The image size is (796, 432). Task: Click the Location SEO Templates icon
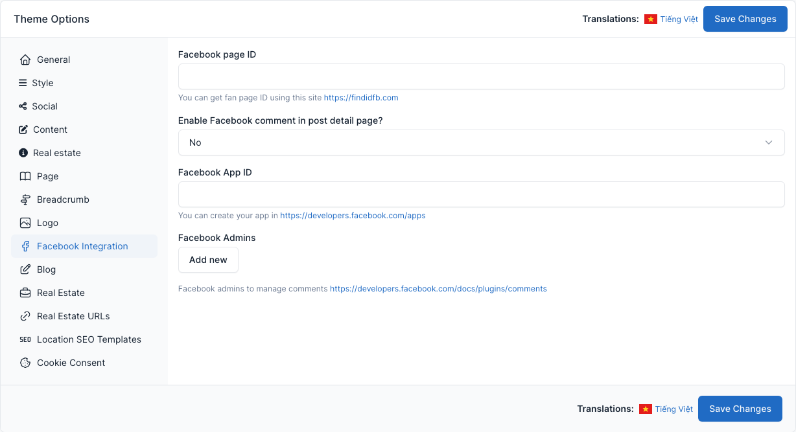pyautogui.click(x=25, y=339)
